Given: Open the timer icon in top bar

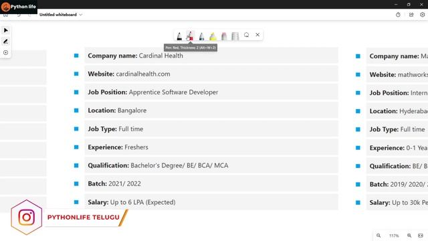Looking at the screenshot, I should 398,15.
